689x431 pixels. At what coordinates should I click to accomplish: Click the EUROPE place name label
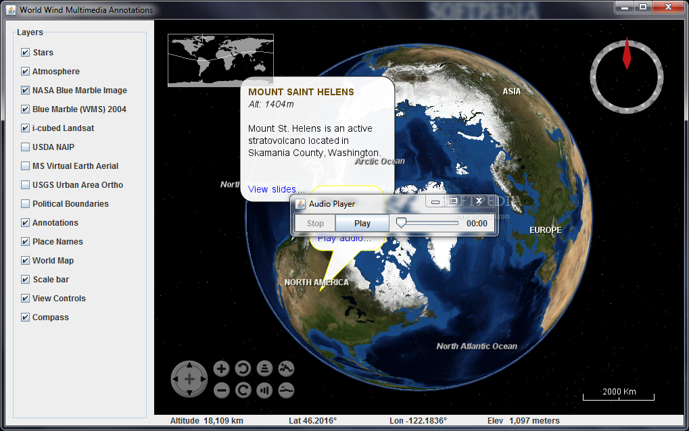[x=545, y=230]
